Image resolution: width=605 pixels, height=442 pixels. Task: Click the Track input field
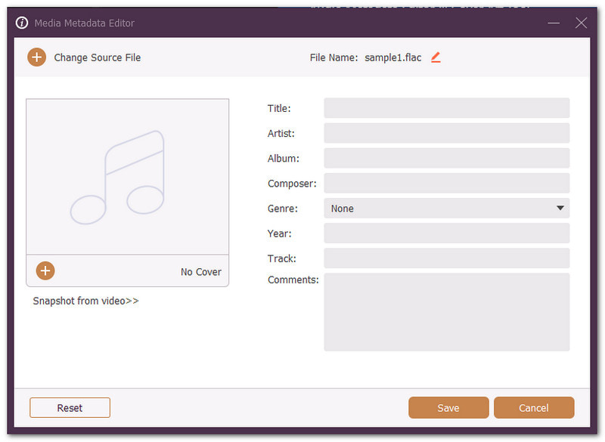click(x=446, y=258)
